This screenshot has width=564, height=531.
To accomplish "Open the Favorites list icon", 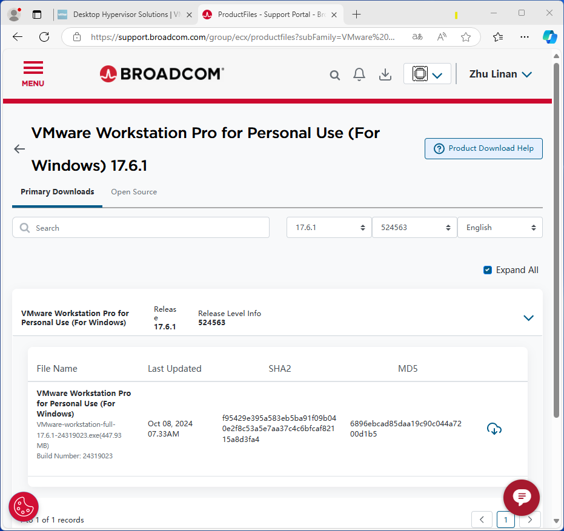I will click(498, 37).
